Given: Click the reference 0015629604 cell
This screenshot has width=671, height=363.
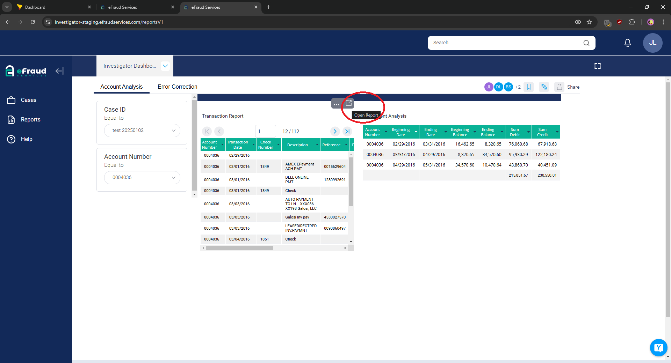Looking at the screenshot, I should point(334,166).
